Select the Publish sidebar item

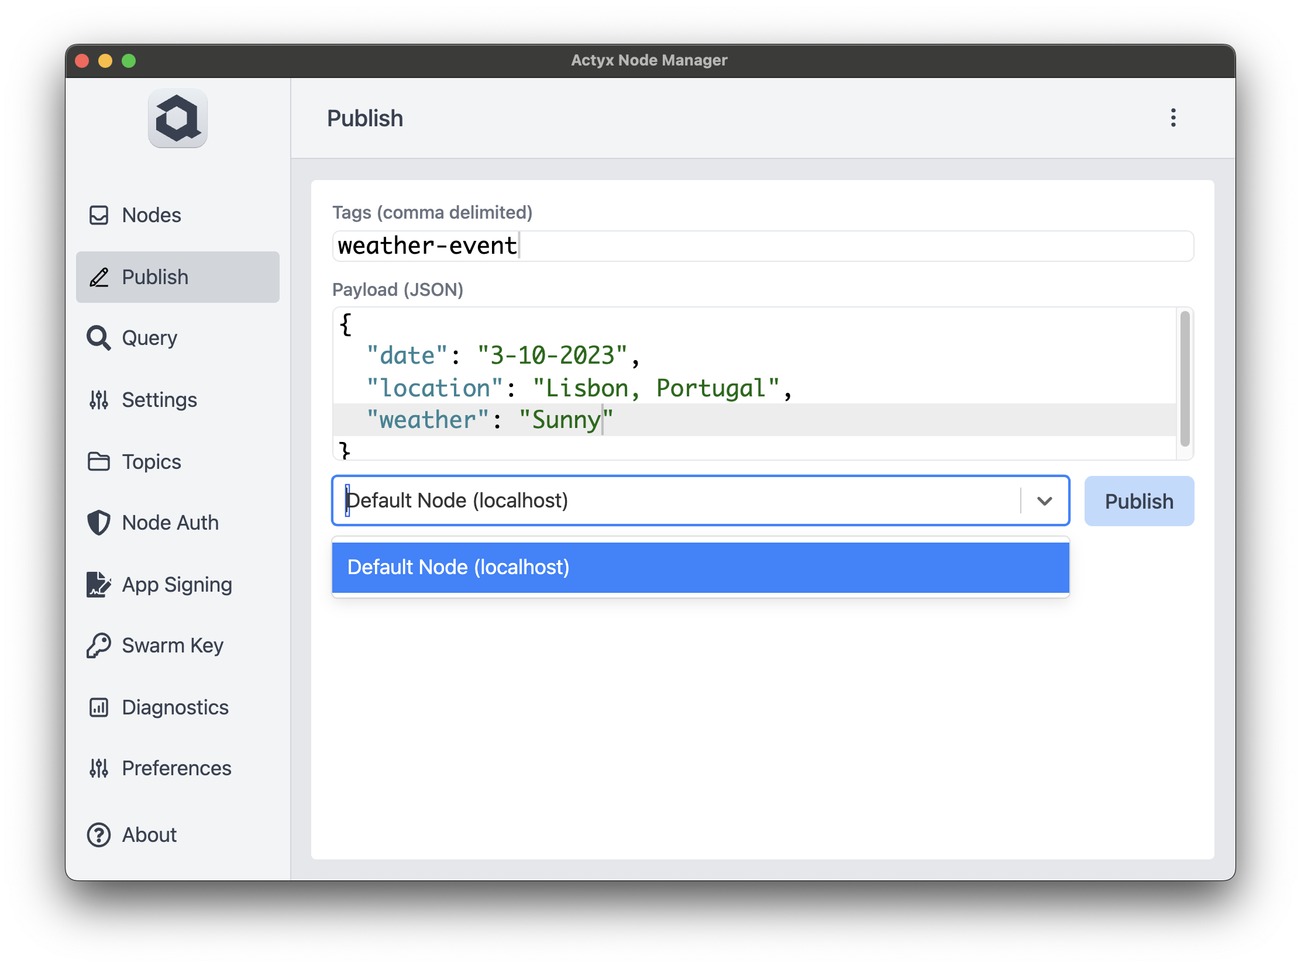click(x=177, y=277)
